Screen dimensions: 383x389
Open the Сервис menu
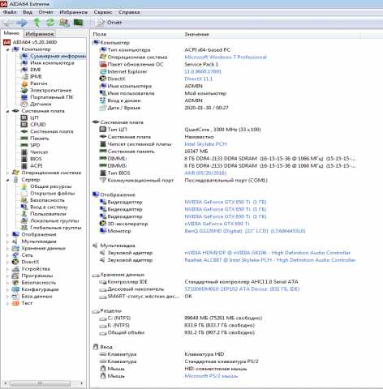(103, 12)
